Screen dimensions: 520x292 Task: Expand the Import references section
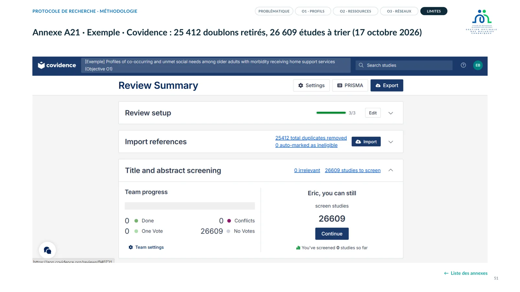pos(391,142)
